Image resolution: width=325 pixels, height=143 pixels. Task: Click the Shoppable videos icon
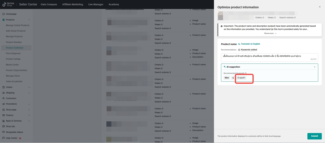(4, 132)
